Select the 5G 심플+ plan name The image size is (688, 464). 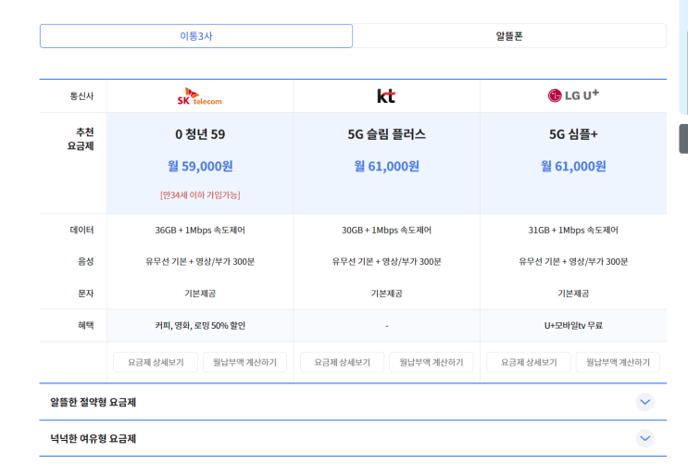tap(573, 134)
